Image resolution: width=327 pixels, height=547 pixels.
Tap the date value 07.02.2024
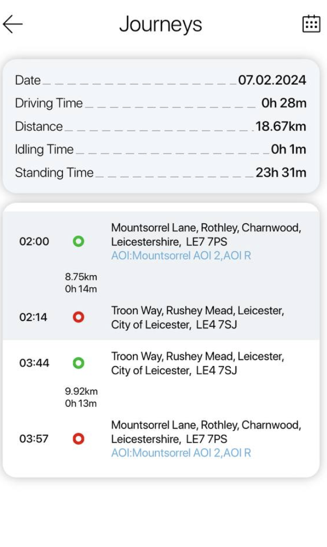point(272,80)
